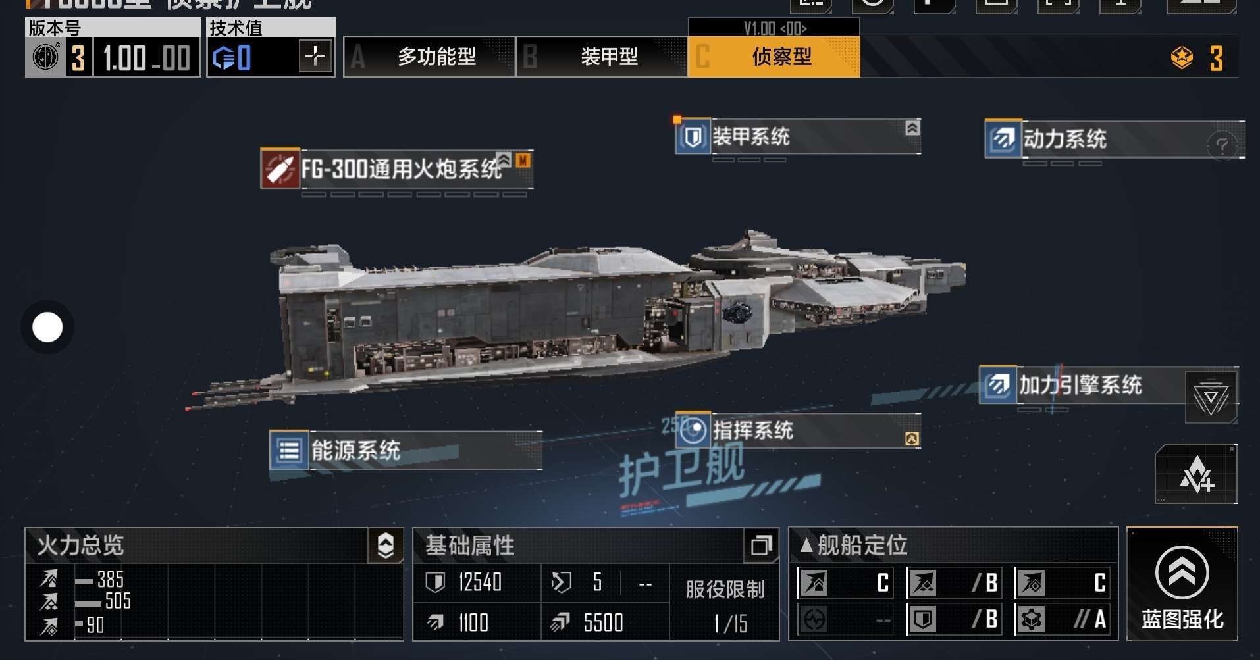The image size is (1260, 660).
Task: Expand the firepower overview panel arrows
Action: (386, 546)
